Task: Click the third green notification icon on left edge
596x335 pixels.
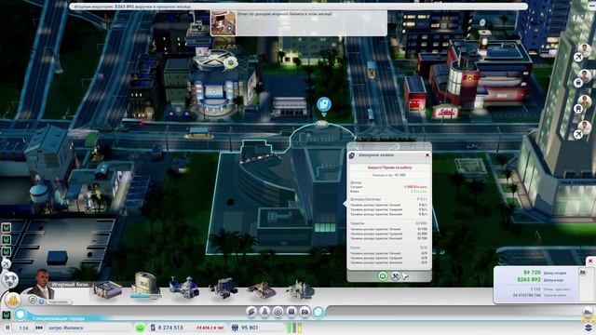Action: tap(7, 251)
